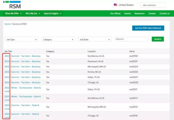Screen dimensions: 174x120
Task: Open the Job State dropdown
Action: pos(95,39)
